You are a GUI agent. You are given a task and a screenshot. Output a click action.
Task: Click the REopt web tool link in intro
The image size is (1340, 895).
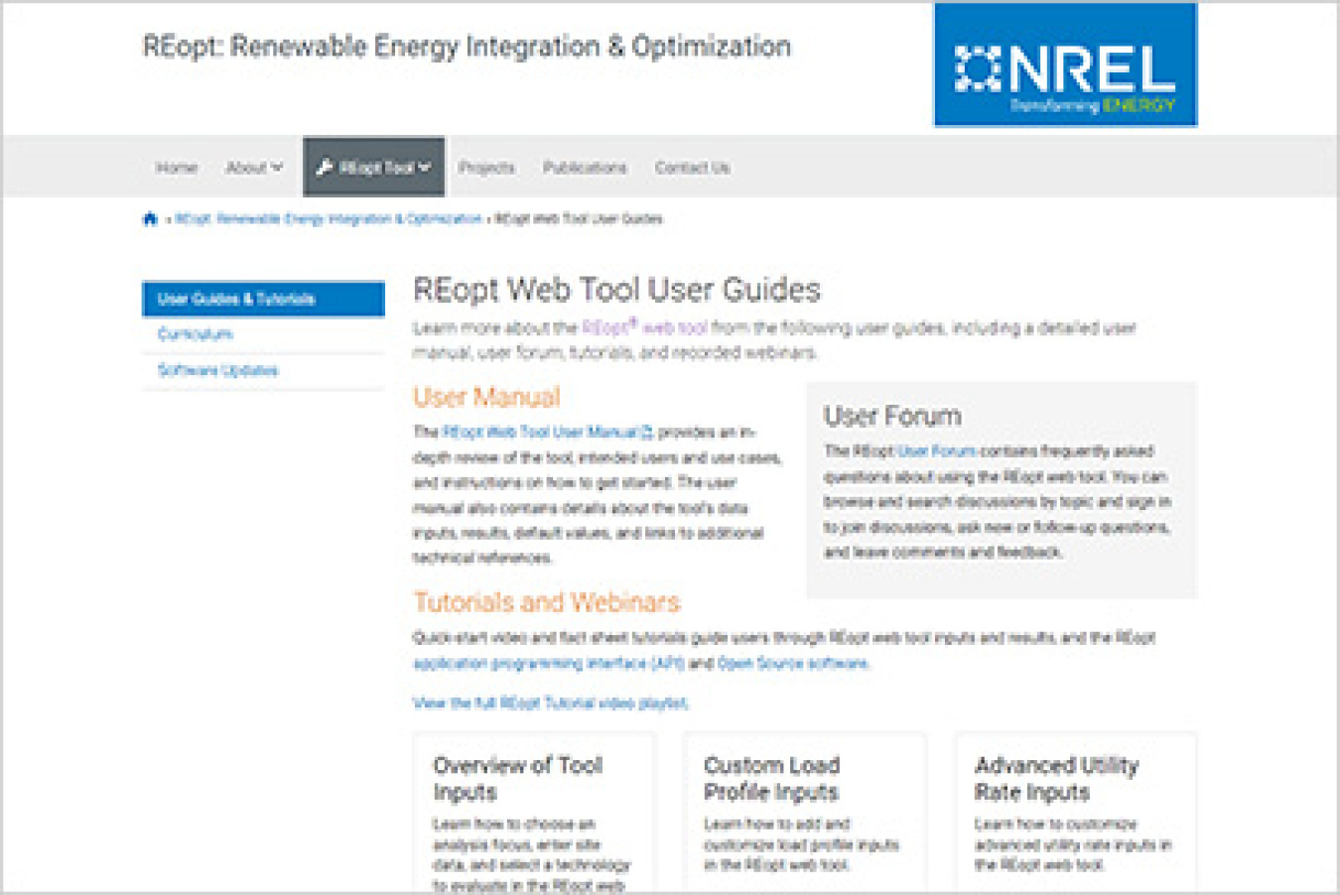coord(645,327)
